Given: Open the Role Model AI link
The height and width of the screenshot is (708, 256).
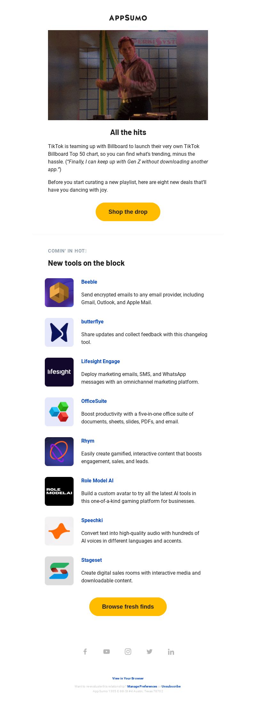Looking at the screenshot, I should coord(97,480).
